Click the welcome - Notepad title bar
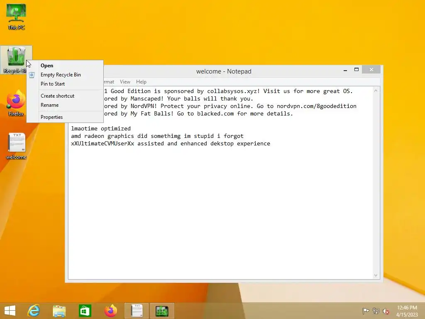Screen dimensions: 425x319 click(224, 71)
